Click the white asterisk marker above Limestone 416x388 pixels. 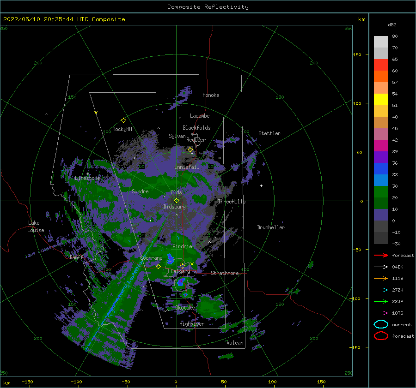pyautogui.click(x=87, y=174)
